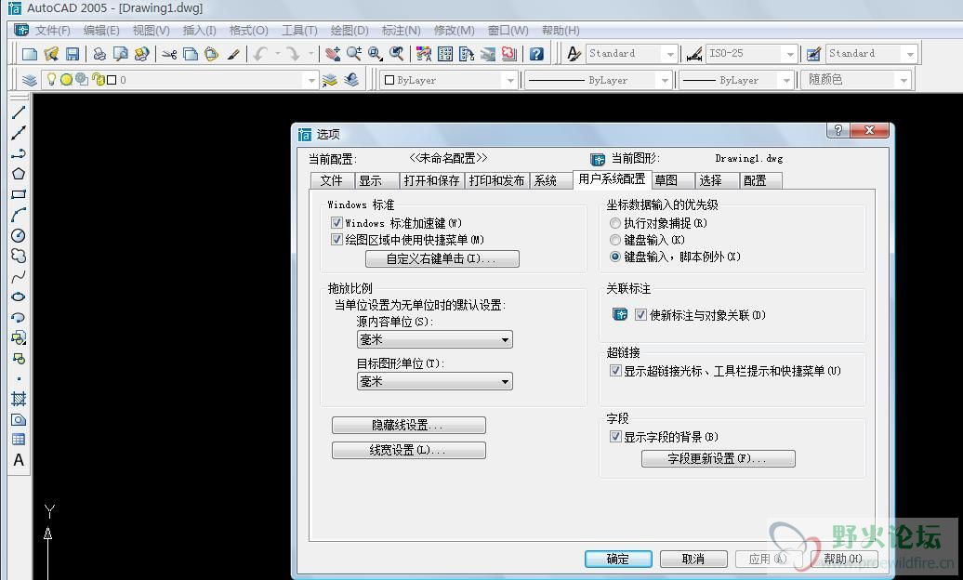
Task: Open the Standard text style dropdown
Action: coord(632,54)
